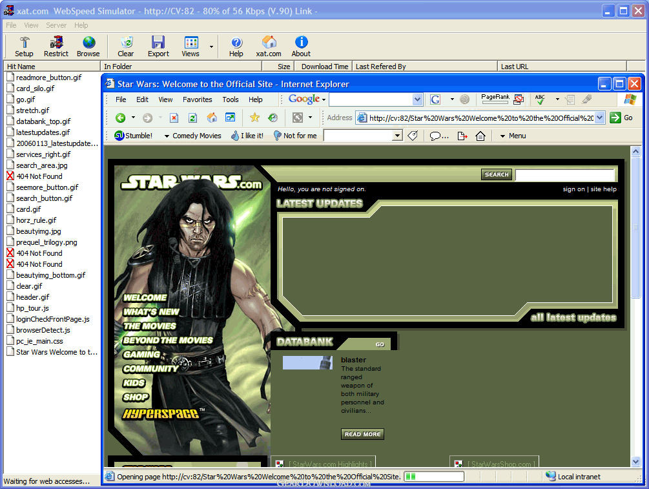Click the Stumble! button
This screenshot has height=489, width=649.
(x=133, y=136)
